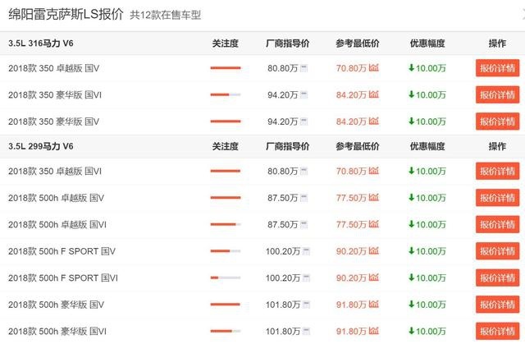View price trend chart icon for 500h 豪华版 国VI
The height and width of the screenshot is (344, 525).
[374, 331]
